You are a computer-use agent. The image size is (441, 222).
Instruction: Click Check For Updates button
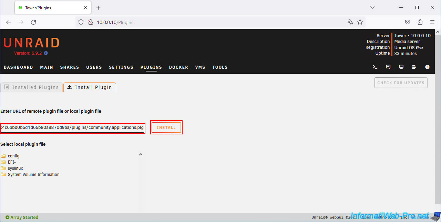[x=401, y=83]
